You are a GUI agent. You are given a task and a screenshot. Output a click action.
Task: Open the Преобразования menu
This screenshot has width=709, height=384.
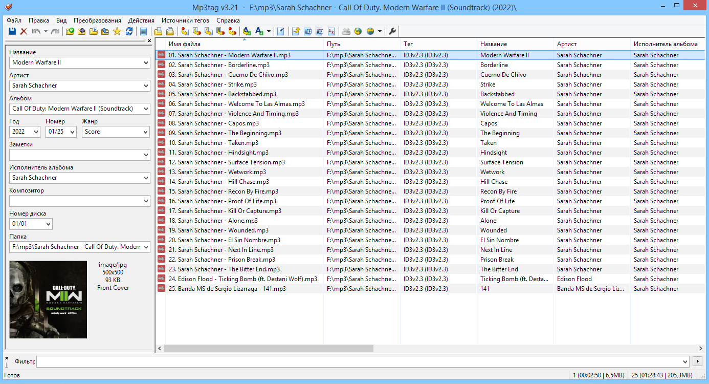98,20
